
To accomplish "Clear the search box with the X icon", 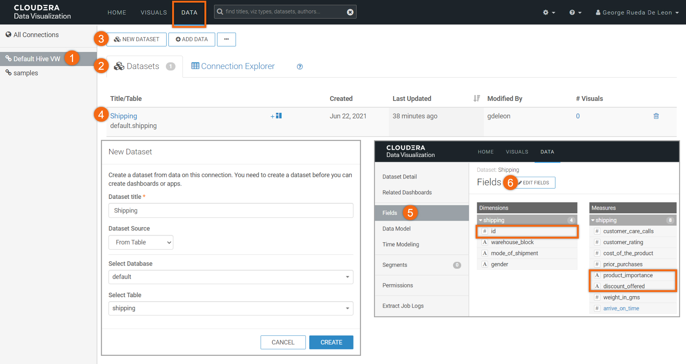I will tap(350, 12).
